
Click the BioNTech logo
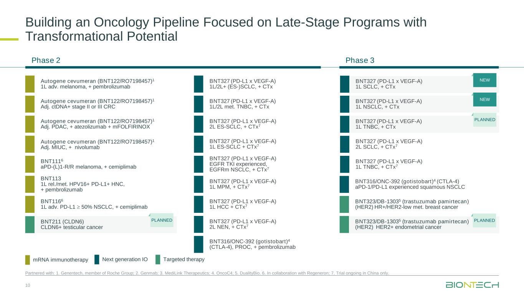pyautogui.click(x=472, y=285)
